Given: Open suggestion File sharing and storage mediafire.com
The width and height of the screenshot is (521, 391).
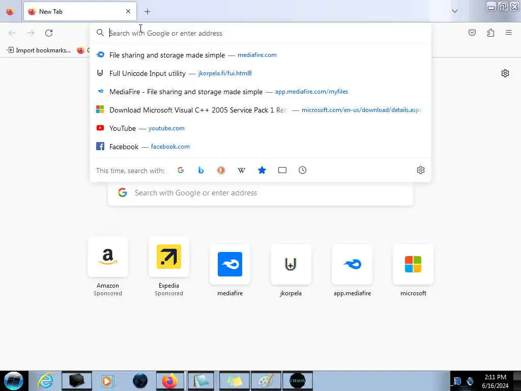Looking at the screenshot, I should (x=260, y=55).
